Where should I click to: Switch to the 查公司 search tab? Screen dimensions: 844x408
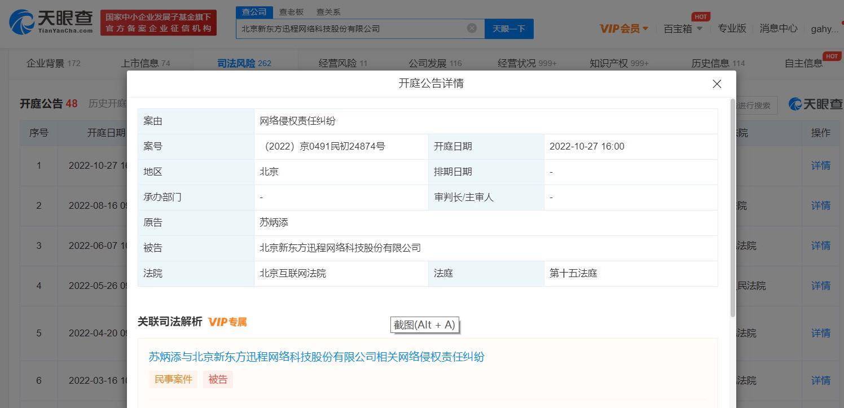click(x=254, y=12)
